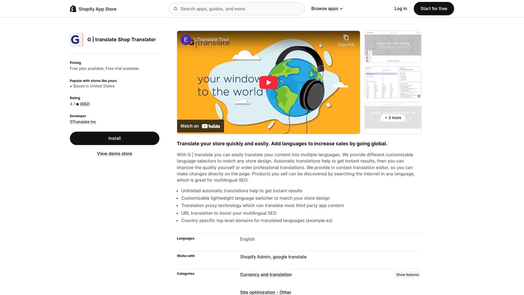
Task: Focus the 'Search apps, guides, and more' field
Action: tap(237, 9)
